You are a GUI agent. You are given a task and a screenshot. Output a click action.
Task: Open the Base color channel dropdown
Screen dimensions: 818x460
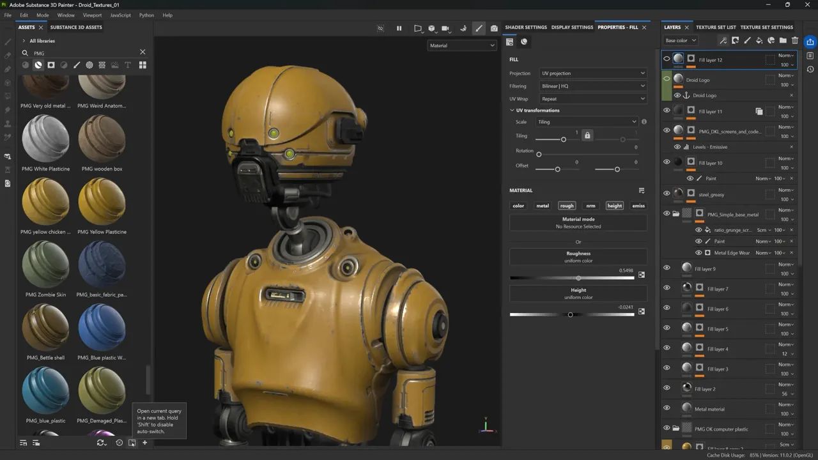click(680, 40)
